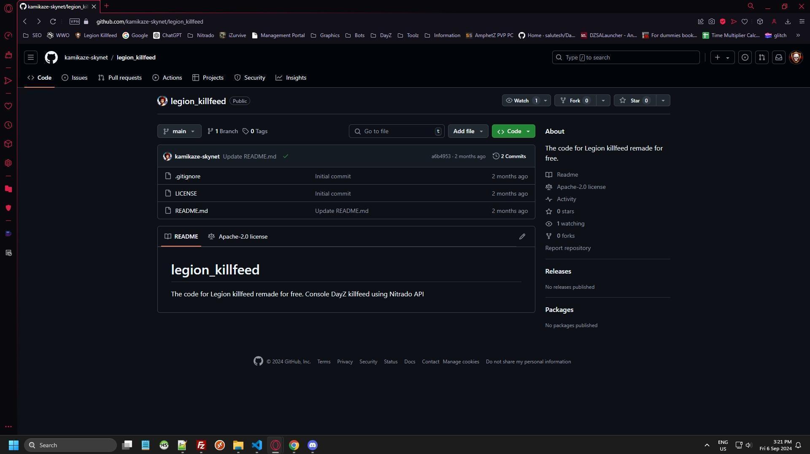This screenshot has width=810, height=454.
Task: Go back to the previous page
Action: (25, 21)
